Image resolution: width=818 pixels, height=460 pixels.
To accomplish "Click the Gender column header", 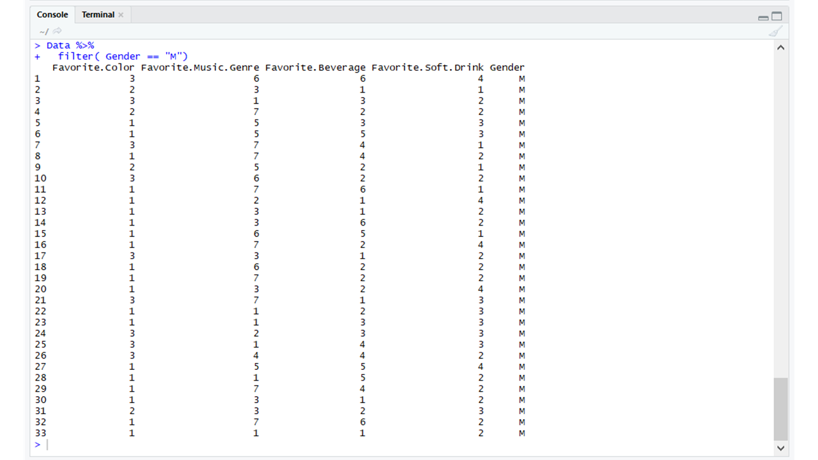I will [x=507, y=67].
